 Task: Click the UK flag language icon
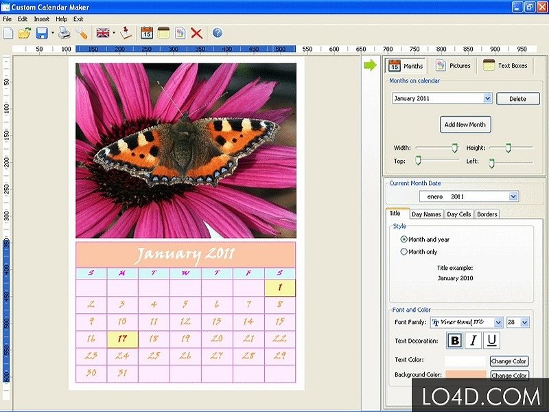pyautogui.click(x=102, y=32)
